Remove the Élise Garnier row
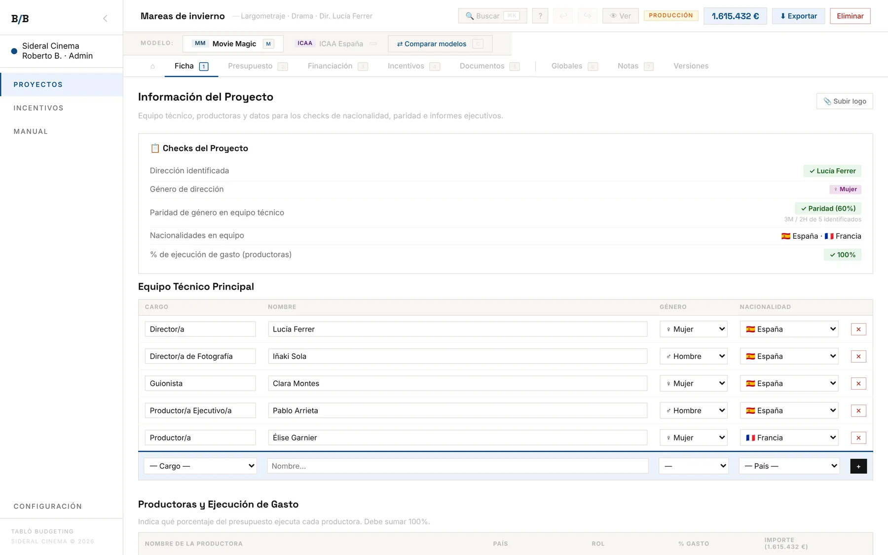This screenshot has height=555, width=888. coord(858,438)
